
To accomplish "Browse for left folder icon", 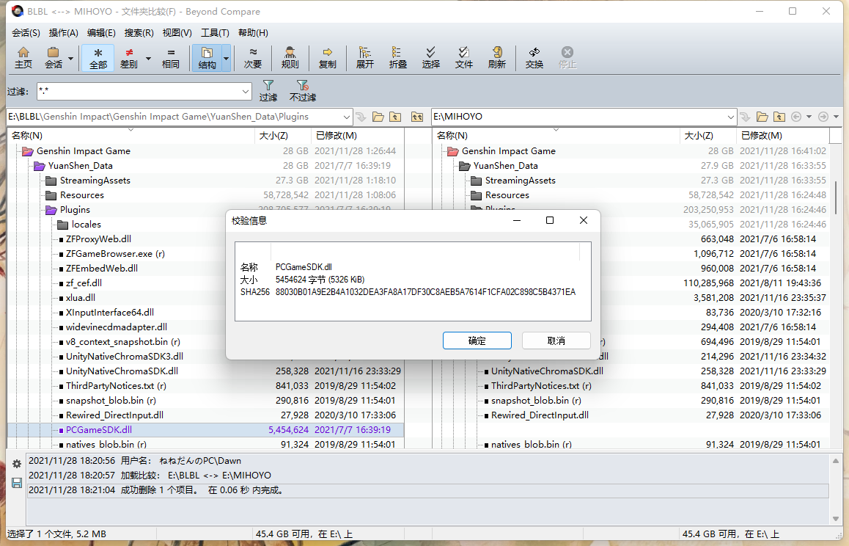I will pos(378,117).
